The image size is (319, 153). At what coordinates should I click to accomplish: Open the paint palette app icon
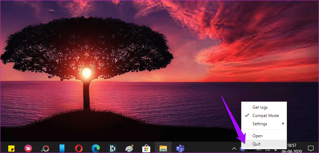click(130, 148)
